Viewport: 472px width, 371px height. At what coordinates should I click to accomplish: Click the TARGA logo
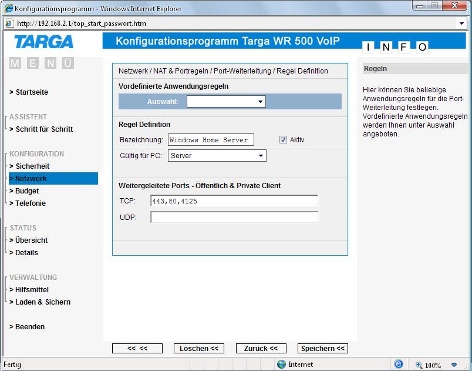point(43,42)
